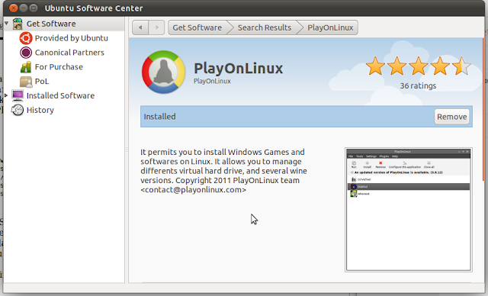Select Canonical Partners source
This screenshot has height=296, width=488.
point(69,53)
